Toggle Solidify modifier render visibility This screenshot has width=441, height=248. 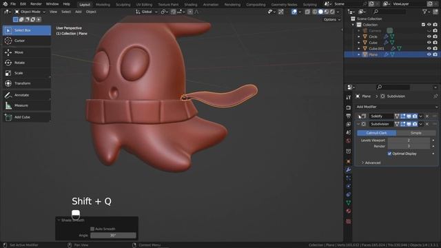[415, 116]
